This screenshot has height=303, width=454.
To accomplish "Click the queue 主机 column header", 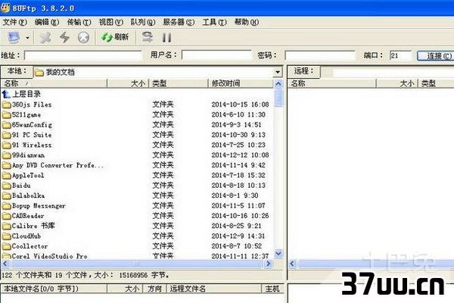I will [x=272, y=289].
